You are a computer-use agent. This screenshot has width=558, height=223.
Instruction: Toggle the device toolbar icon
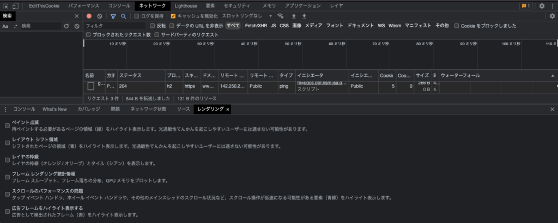click(15, 5)
